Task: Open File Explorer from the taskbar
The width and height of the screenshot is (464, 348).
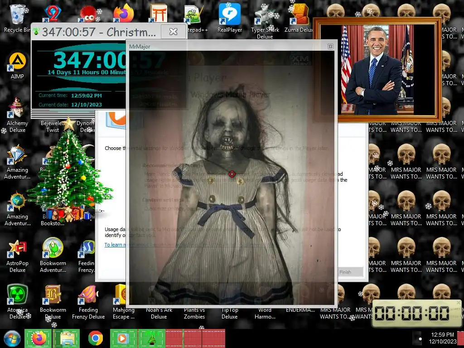Action: 66,338
